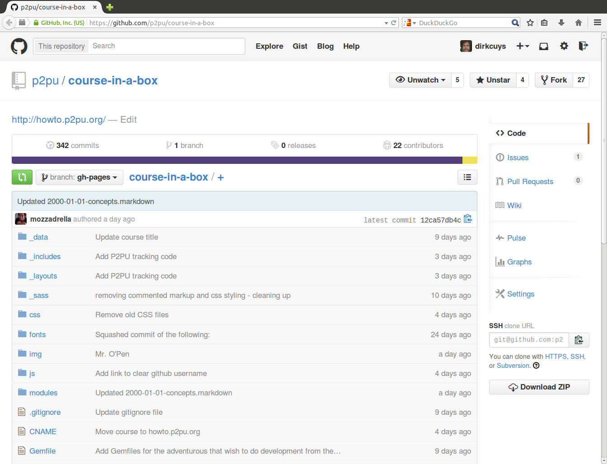Select the SSH clone URL field
607x464 pixels.
(x=529, y=340)
